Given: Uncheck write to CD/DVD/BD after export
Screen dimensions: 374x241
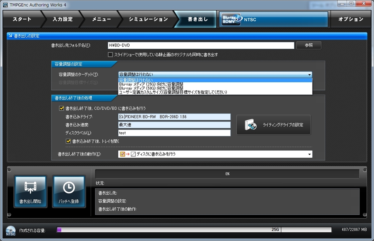Looking at the screenshot, I should click(x=61, y=108).
